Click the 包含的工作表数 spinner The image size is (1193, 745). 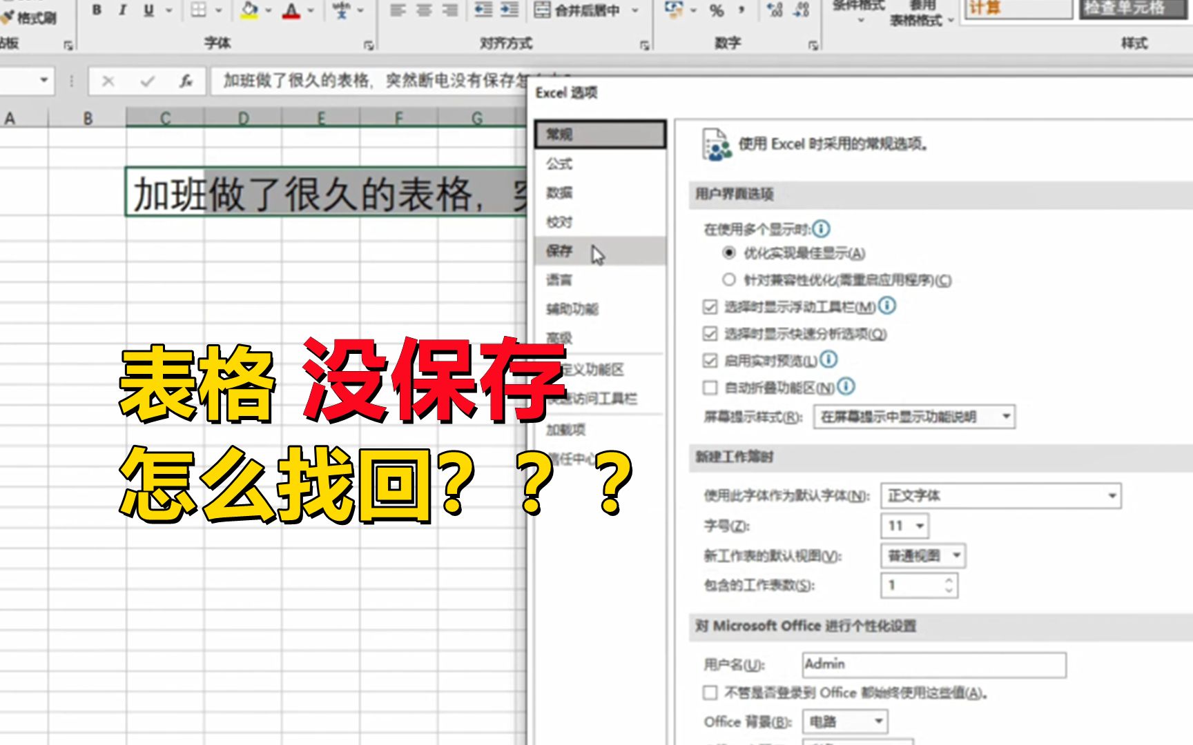(949, 586)
